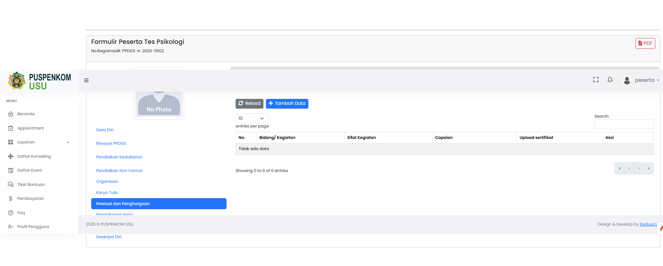
Task: Click the Layanan grid icon
Action: 10,142
